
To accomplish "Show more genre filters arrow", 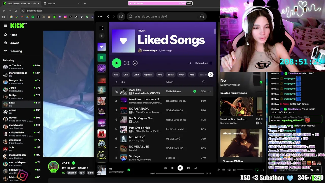I will pyautogui.click(x=211, y=74).
